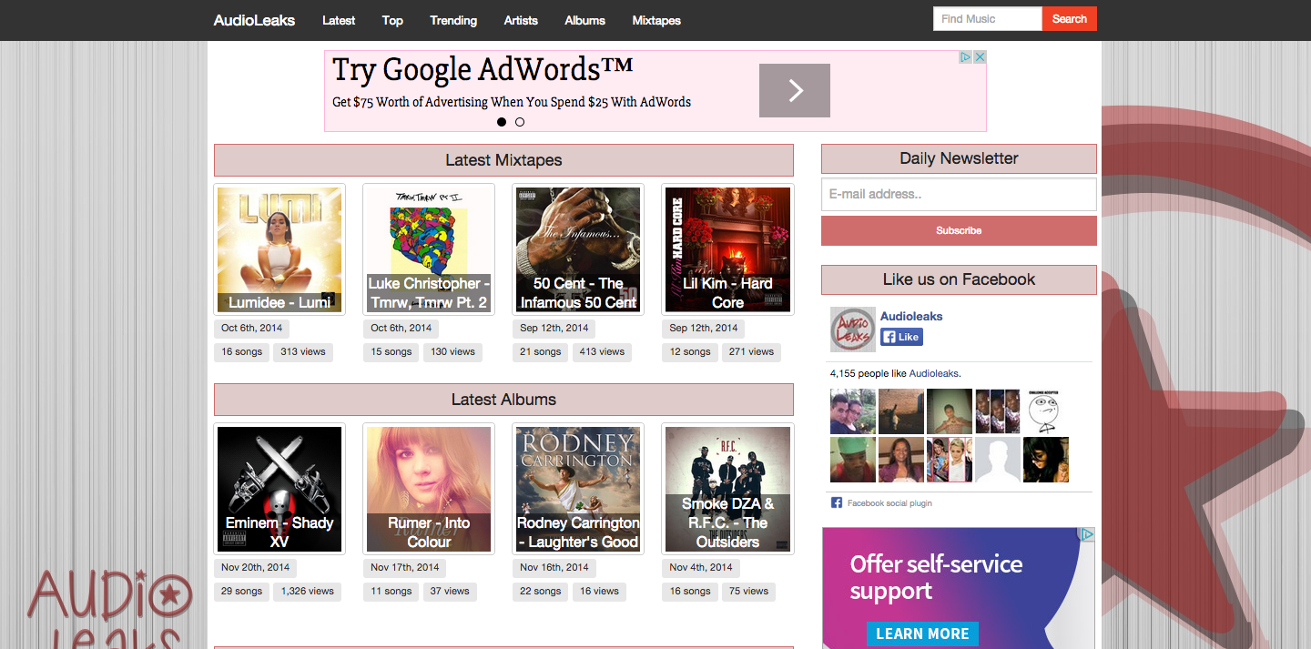The image size is (1311, 649).
Task: Open the Eminem - Shady XV album cover
Action: tap(279, 489)
